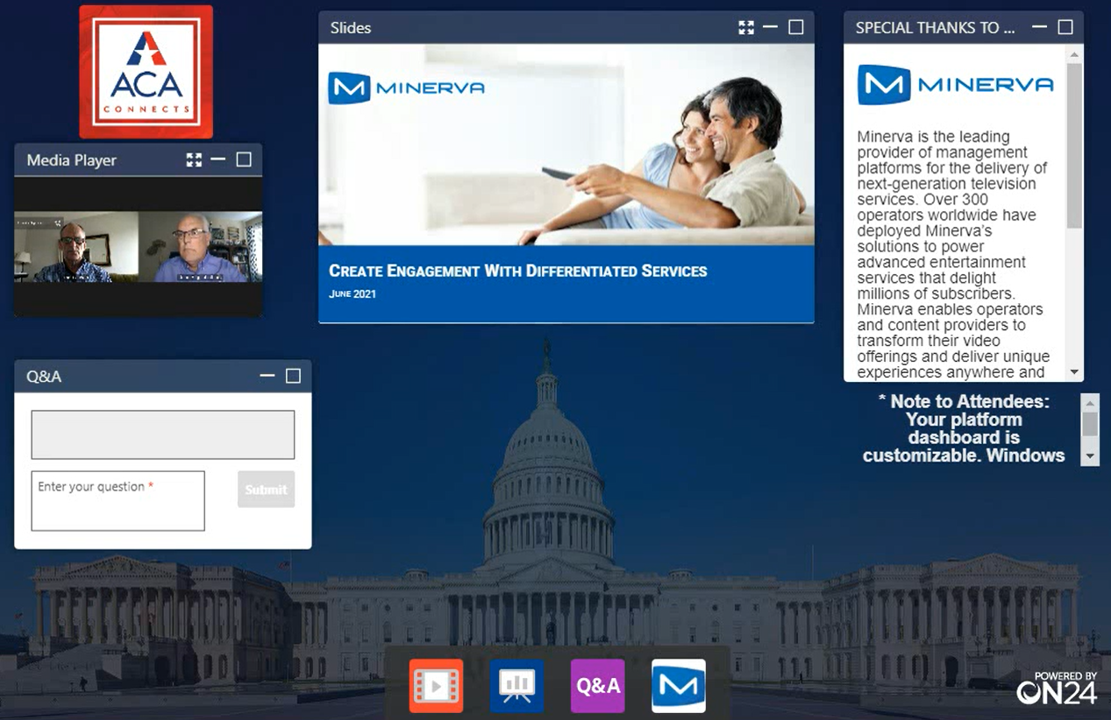Click the Enter your question field
This screenshot has height=720, width=1111.
click(118, 501)
